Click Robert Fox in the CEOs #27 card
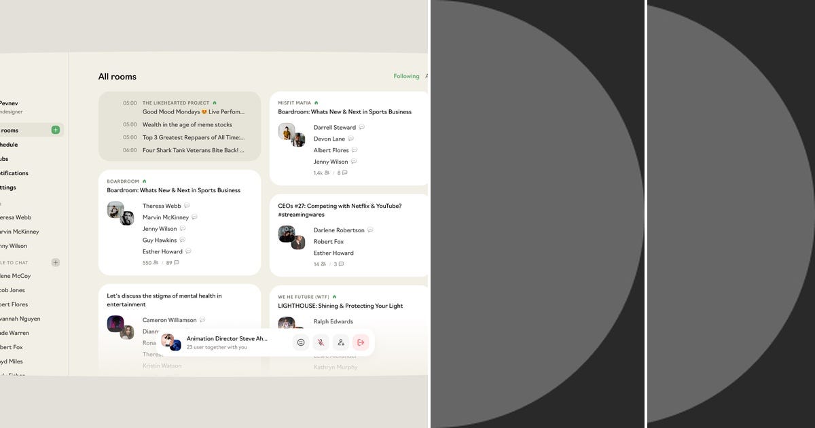The height and width of the screenshot is (428, 815). point(329,241)
